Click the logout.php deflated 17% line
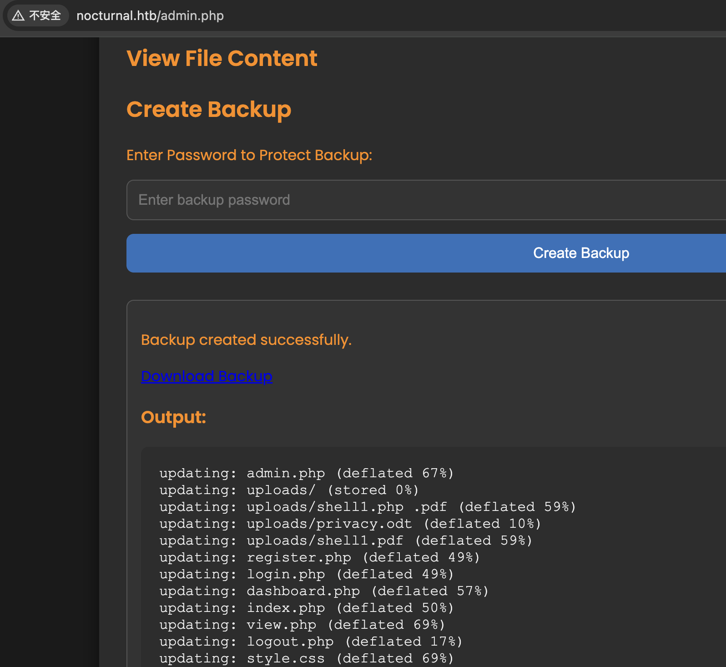 coord(311,642)
